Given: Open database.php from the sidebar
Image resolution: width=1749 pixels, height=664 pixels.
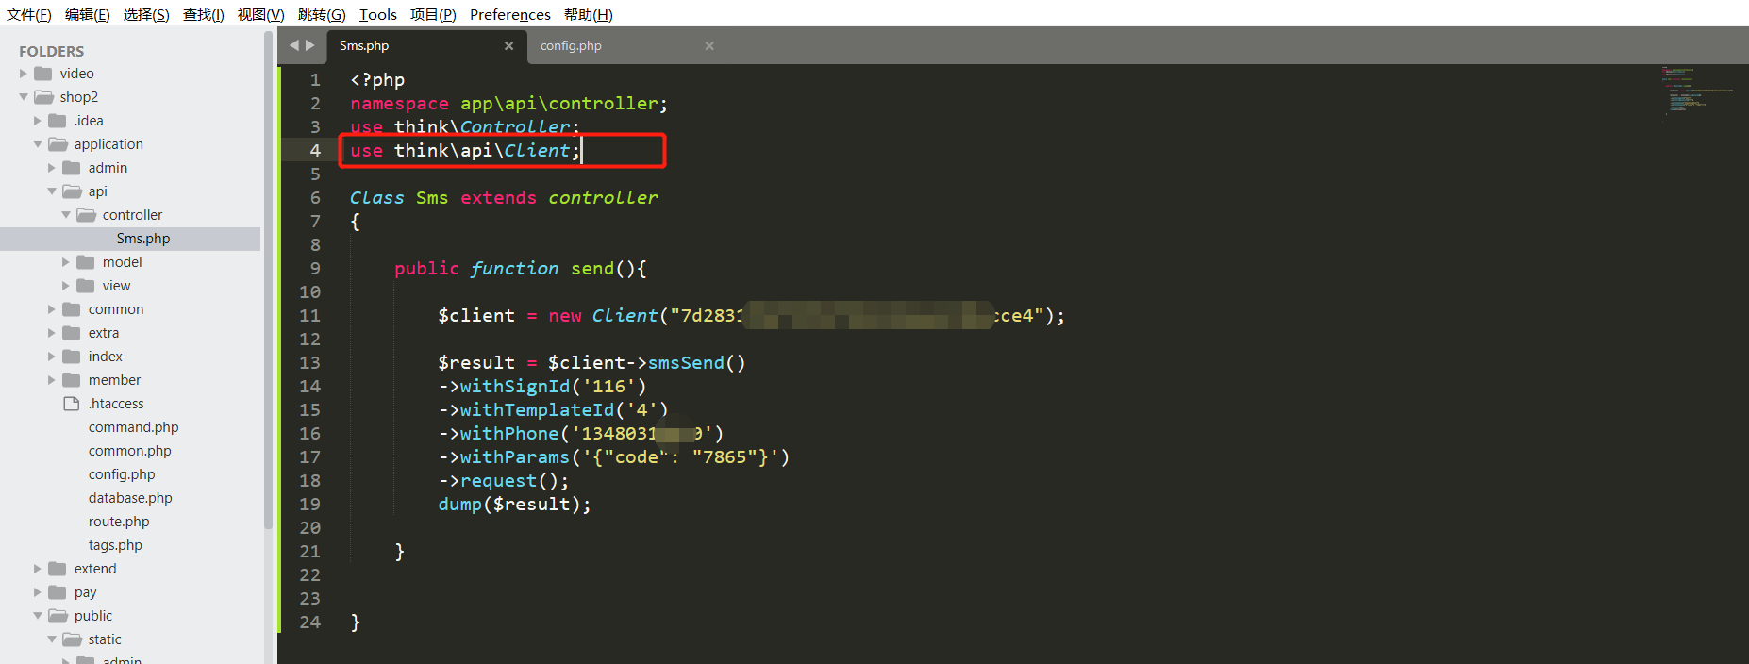Looking at the screenshot, I should 130,498.
